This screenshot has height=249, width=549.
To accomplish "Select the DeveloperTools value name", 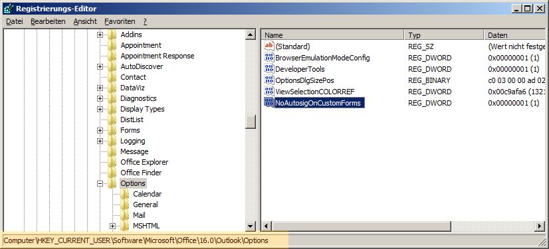I will click(300, 69).
